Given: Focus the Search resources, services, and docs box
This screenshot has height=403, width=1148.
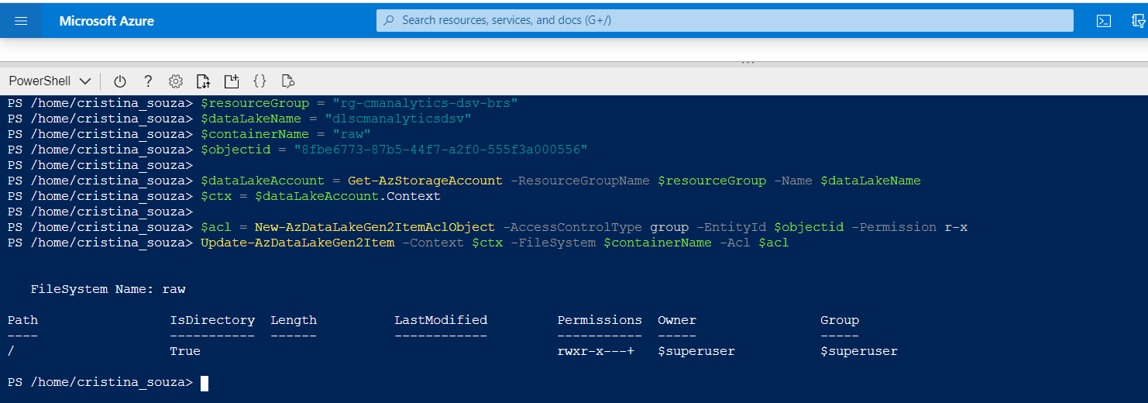Looking at the screenshot, I should click(x=725, y=20).
